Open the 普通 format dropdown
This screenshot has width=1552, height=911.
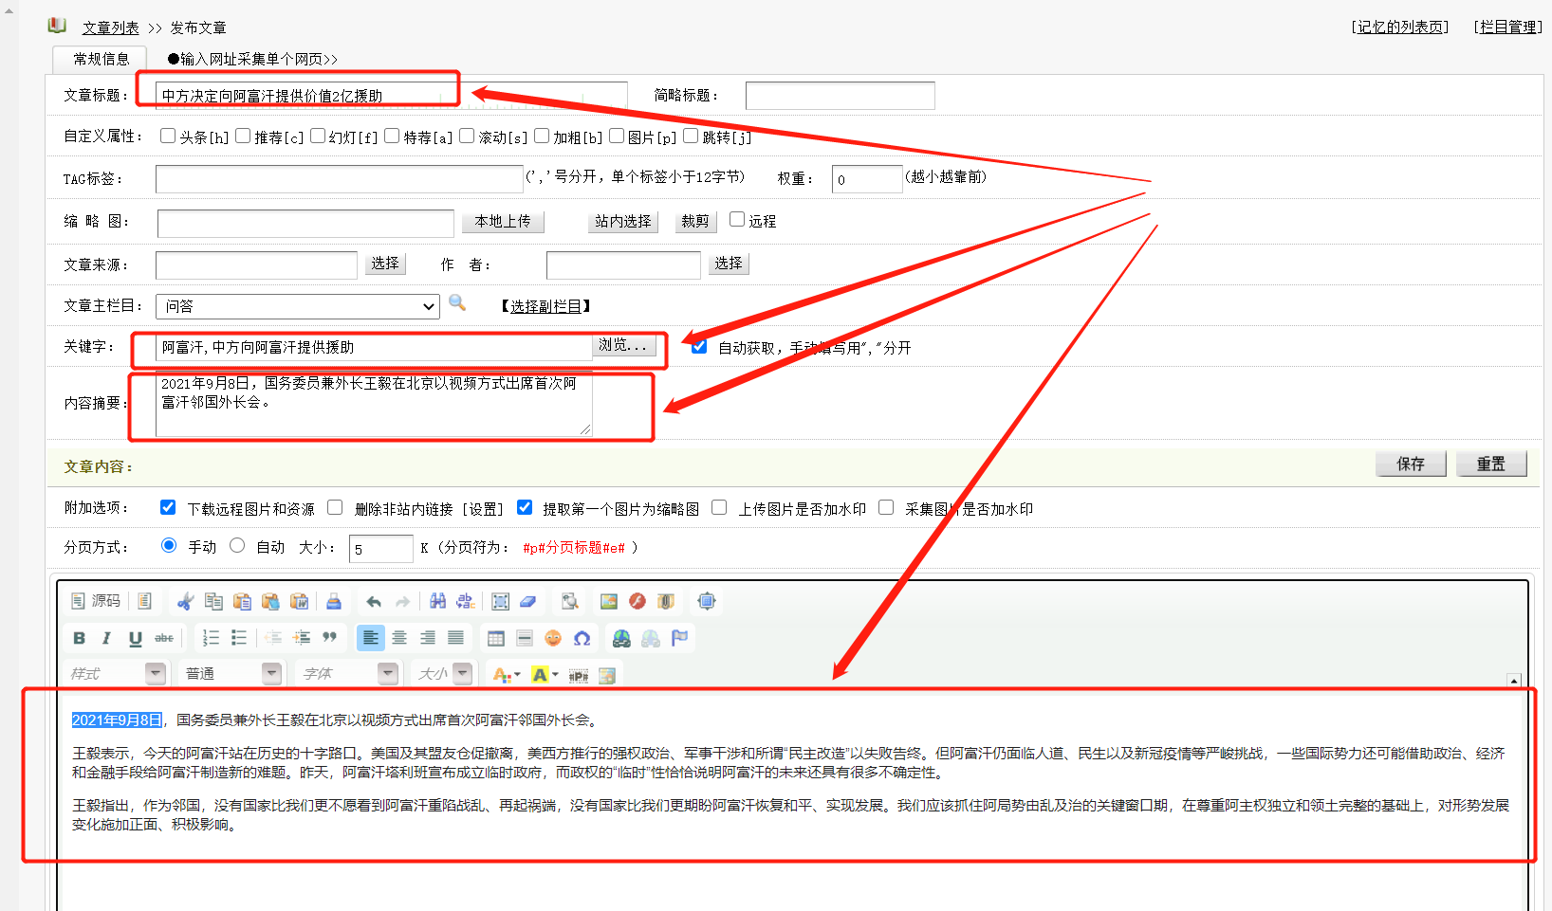231,674
